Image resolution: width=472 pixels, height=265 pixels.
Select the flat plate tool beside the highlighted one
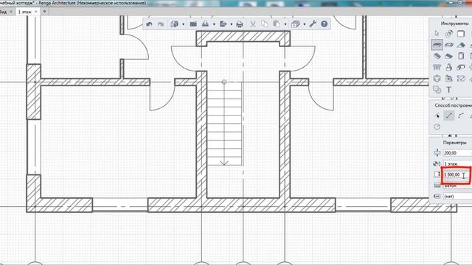(449, 45)
